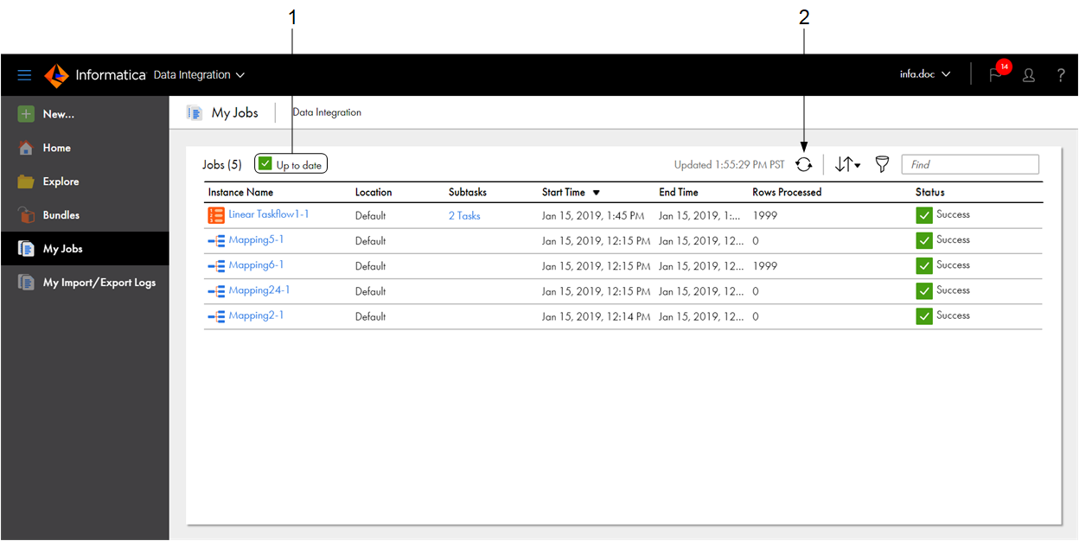Click the Bundles box icon
1079x541 pixels.
(26, 215)
